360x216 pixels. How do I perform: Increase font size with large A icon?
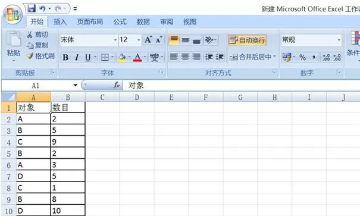[148, 40]
